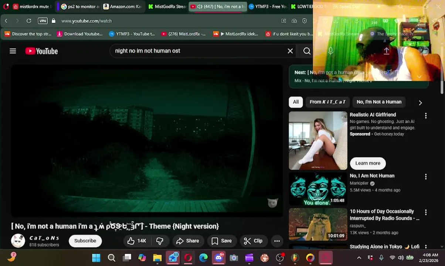Open the if u dont likeit you b... bookmark
This screenshot has width=445, height=266.
click(x=289, y=34)
